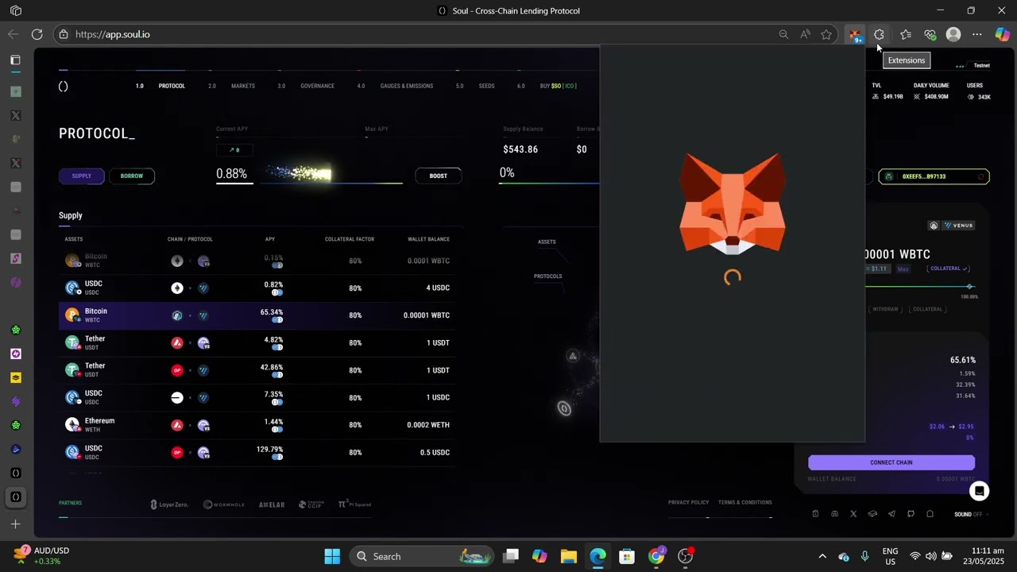The width and height of the screenshot is (1017, 572).
Task: Open File Explorer from the taskbar
Action: 568,556
